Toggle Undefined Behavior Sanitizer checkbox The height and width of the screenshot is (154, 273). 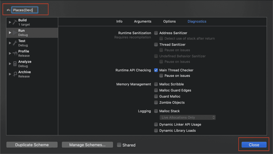tap(156, 56)
